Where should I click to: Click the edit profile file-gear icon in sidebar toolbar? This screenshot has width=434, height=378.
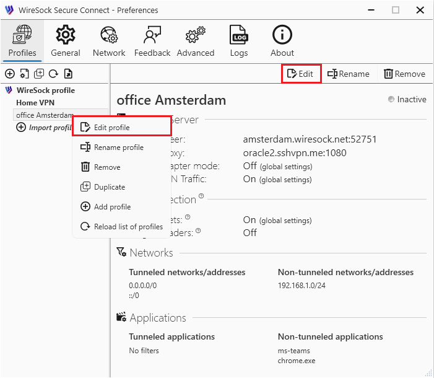[24, 74]
